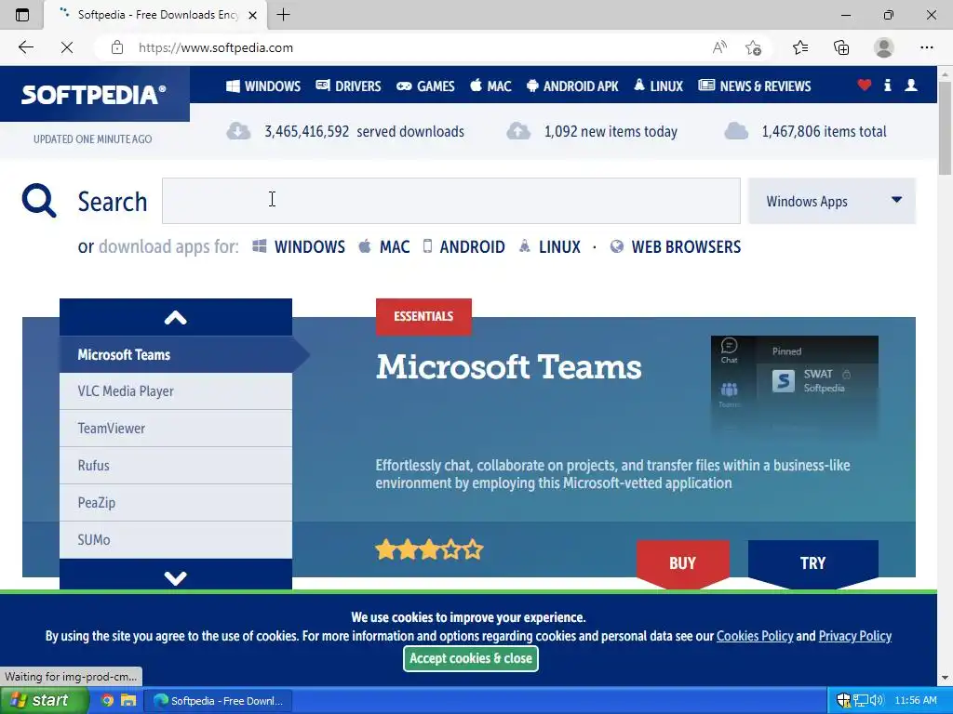
Task: Click the 11:56 AM taskbar clock
Action: point(916,700)
